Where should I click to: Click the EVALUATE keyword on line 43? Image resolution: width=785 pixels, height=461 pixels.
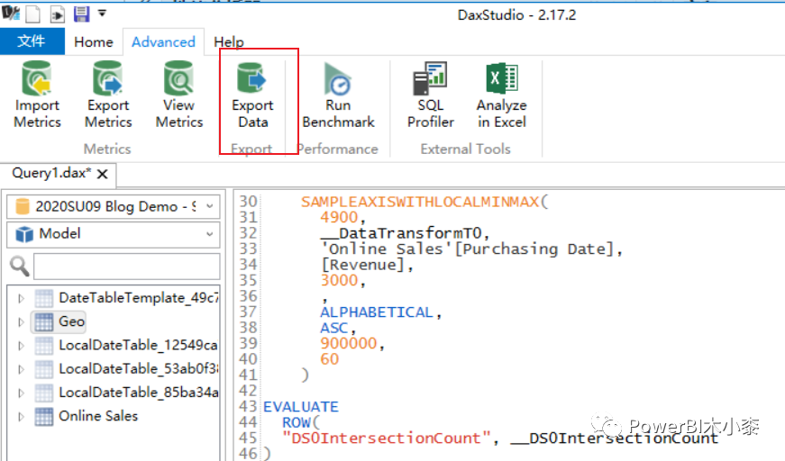coord(301,406)
